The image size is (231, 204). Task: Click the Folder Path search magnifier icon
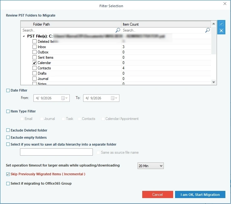[118, 30]
